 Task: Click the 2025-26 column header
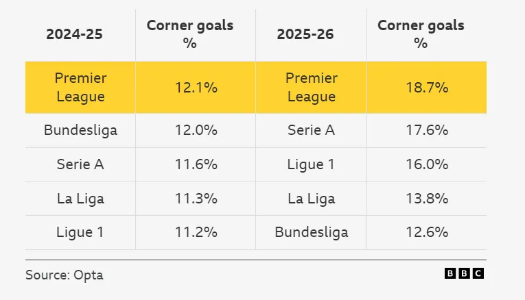pyautogui.click(x=305, y=34)
